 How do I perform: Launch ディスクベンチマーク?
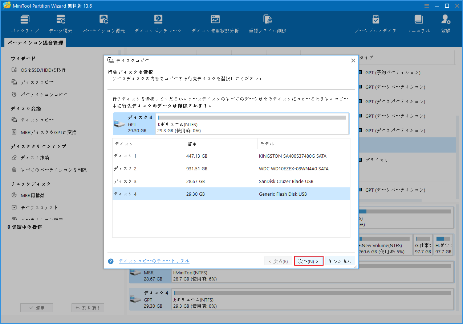click(158, 22)
